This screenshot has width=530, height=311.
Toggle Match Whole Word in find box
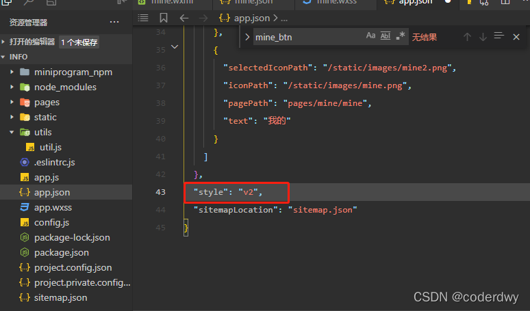coord(386,36)
